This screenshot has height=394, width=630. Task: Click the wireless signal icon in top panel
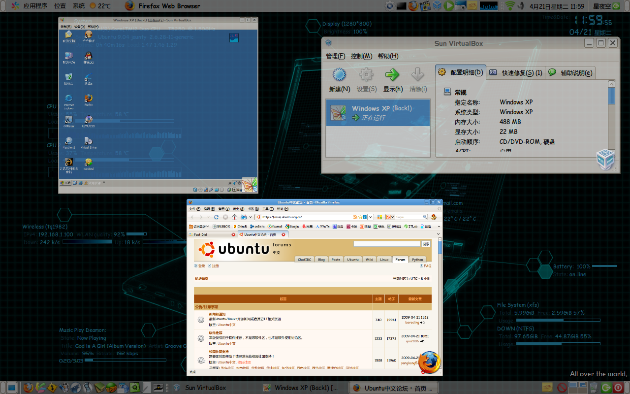[x=510, y=6]
